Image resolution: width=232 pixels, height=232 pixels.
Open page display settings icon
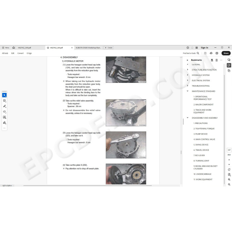click(x=229, y=175)
